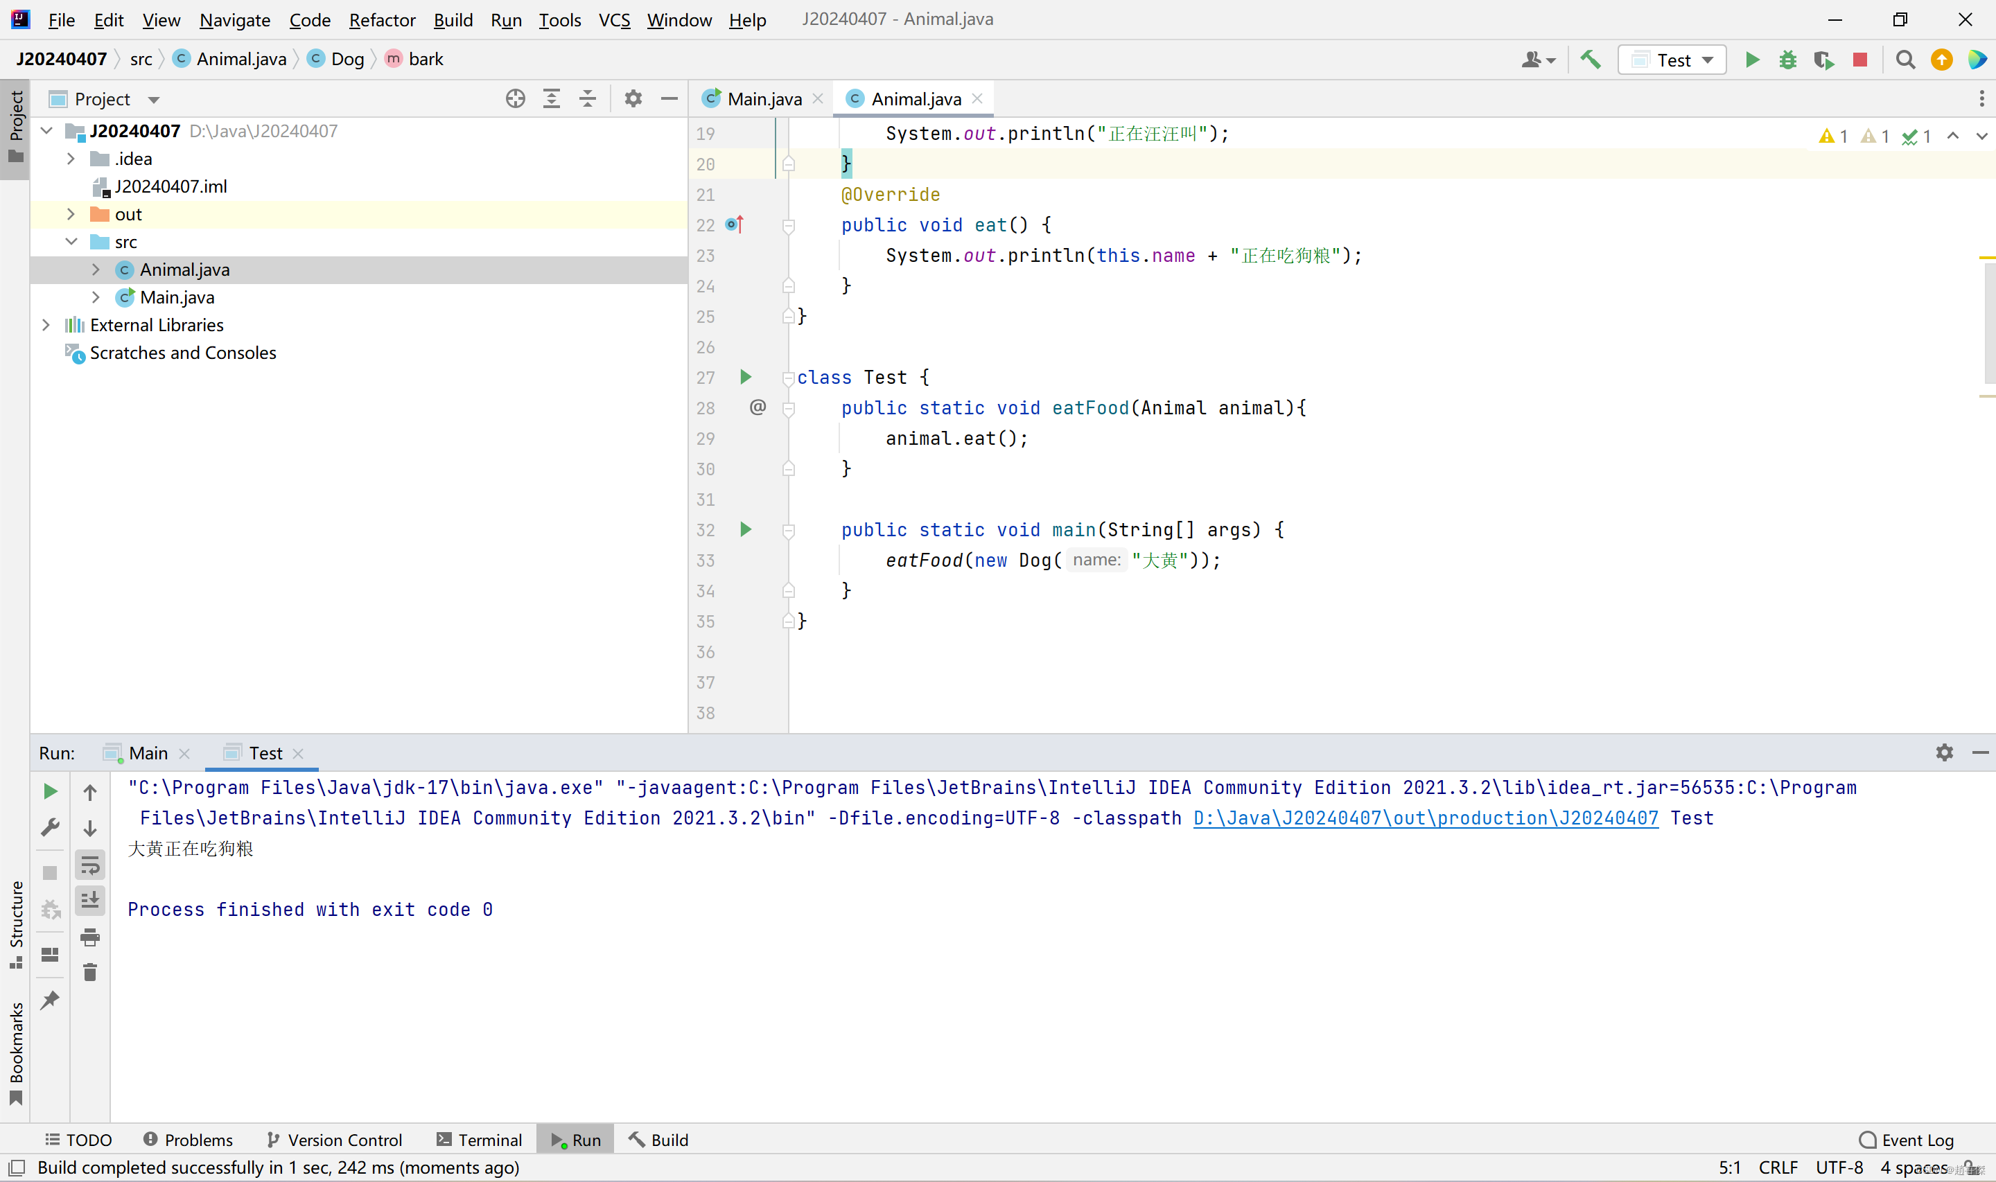Open the classpath output directory link
The width and height of the screenshot is (1996, 1182).
[x=1425, y=818]
